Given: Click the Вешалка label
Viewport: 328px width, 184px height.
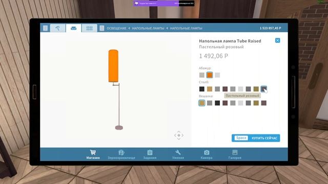Looking at the screenshot, I should [206, 96].
